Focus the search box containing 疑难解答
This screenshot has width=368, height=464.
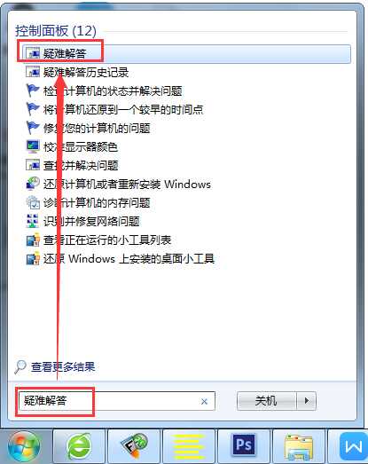(116, 401)
